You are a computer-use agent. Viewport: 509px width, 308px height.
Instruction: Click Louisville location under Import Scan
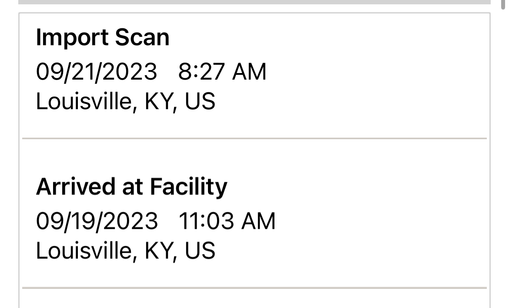[x=125, y=102]
